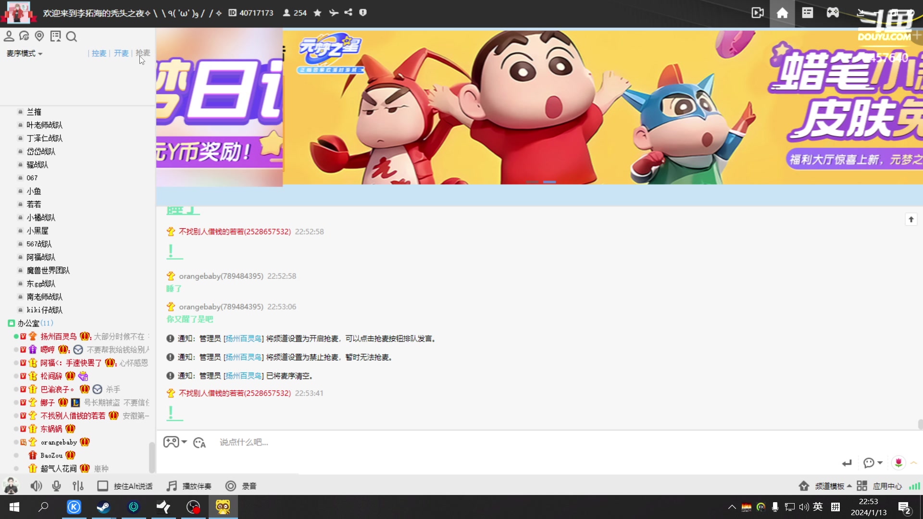Open the 麦序模式 dropdown
The image size is (923, 519).
tap(23, 53)
